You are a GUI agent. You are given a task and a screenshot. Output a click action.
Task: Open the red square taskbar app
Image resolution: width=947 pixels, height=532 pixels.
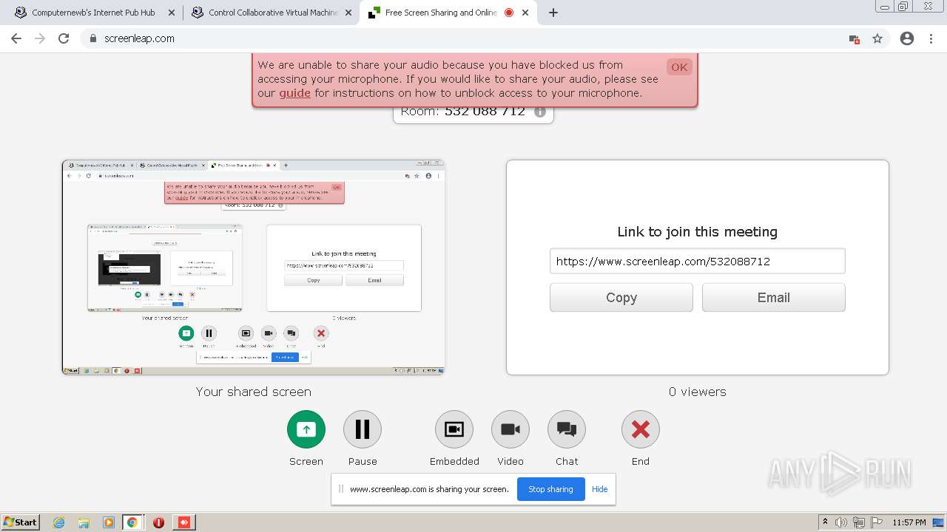click(x=184, y=522)
